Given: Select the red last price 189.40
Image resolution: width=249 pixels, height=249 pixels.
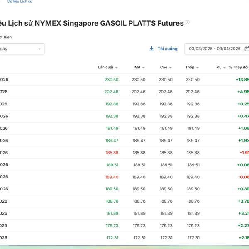Looking at the screenshot, I should pos(112,177).
